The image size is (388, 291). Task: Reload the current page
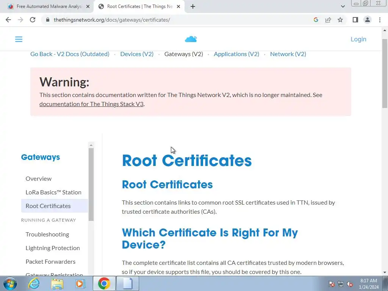point(33,20)
